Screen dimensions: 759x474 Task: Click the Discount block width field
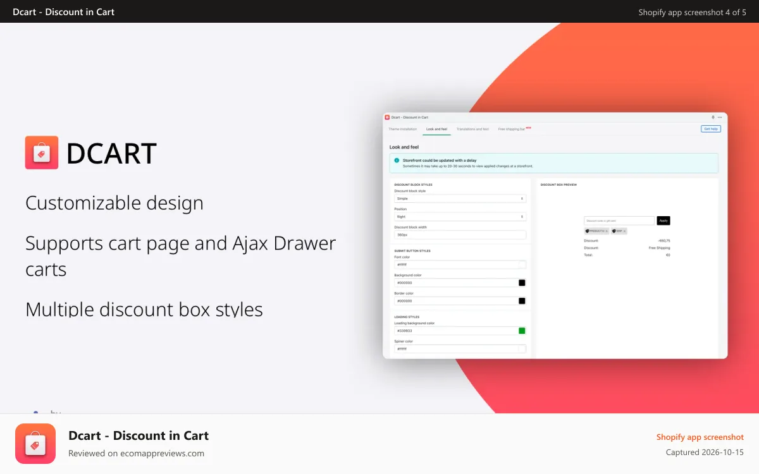tap(460, 234)
